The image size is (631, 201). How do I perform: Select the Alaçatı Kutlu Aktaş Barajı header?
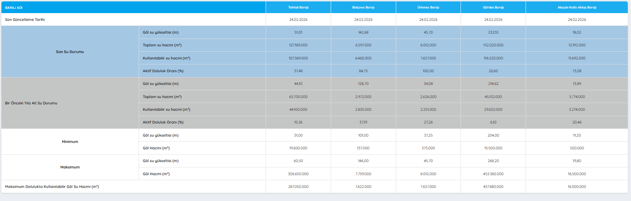(577, 7)
